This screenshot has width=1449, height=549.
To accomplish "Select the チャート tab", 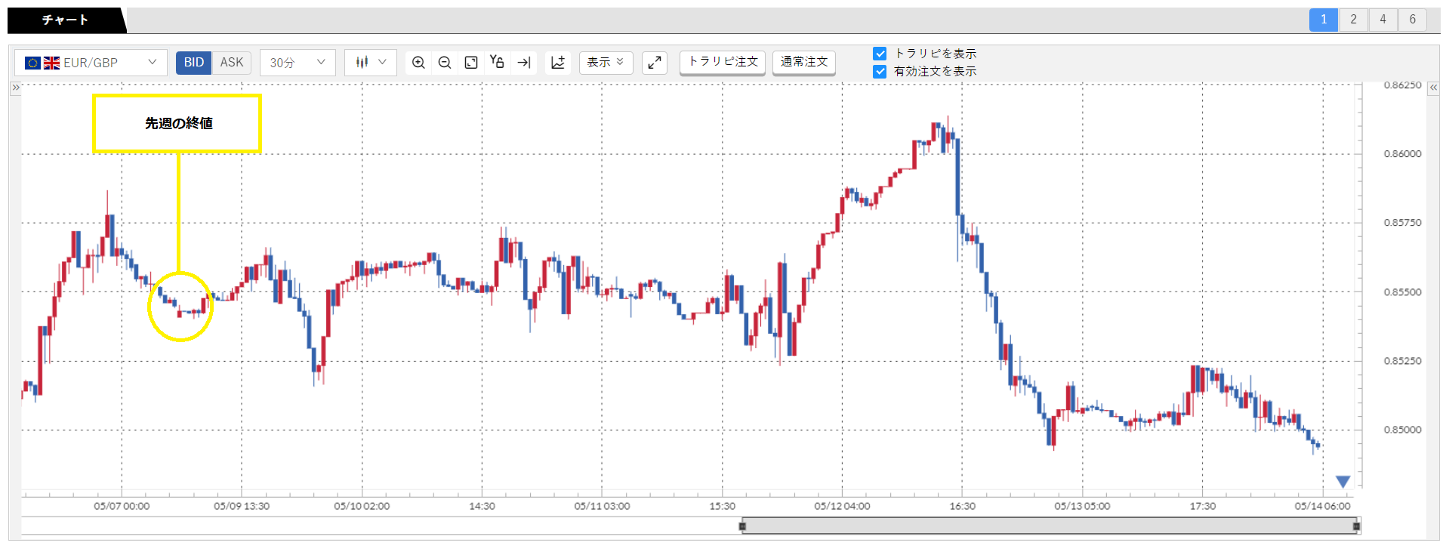I will [x=65, y=20].
